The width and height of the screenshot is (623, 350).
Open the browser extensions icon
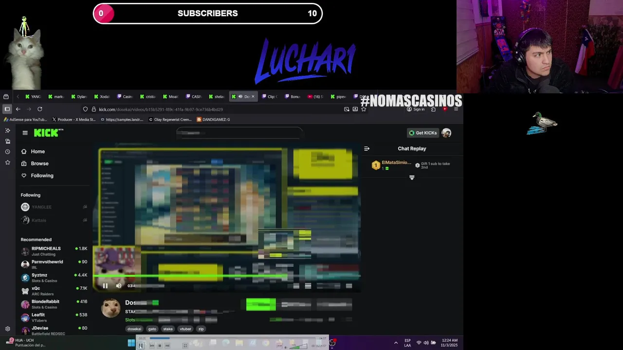pyautogui.click(x=433, y=109)
